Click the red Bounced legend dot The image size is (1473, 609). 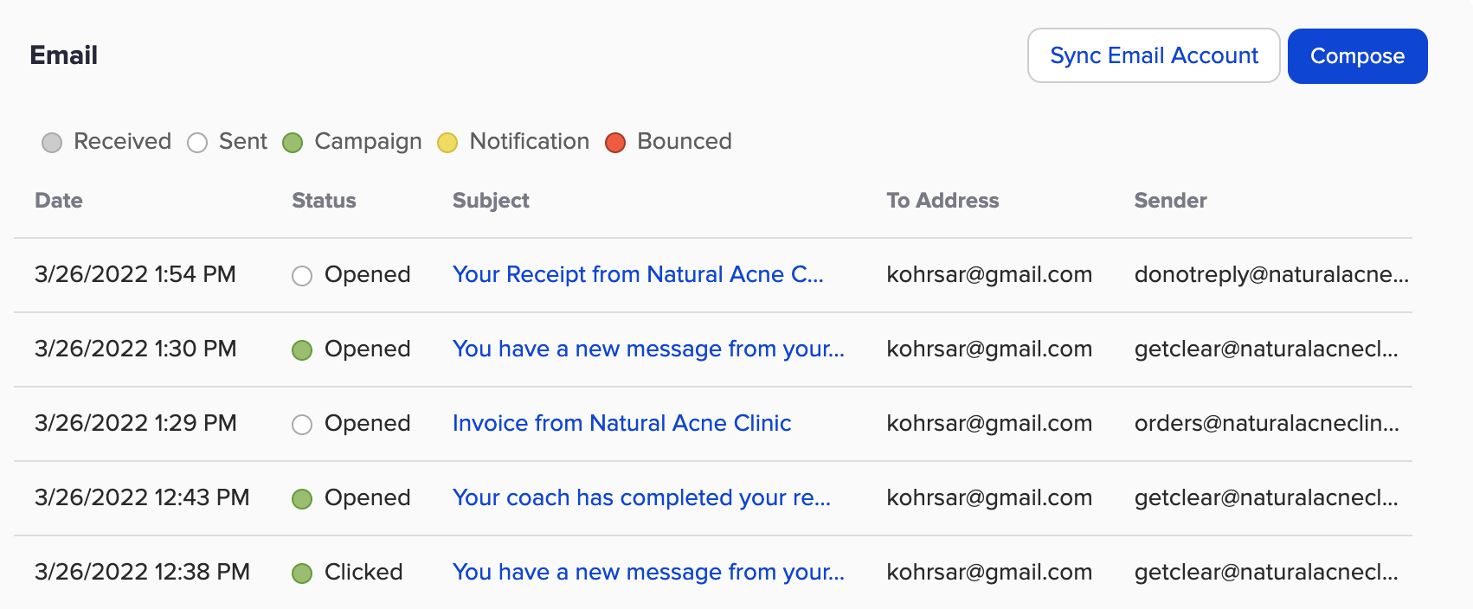coord(615,143)
